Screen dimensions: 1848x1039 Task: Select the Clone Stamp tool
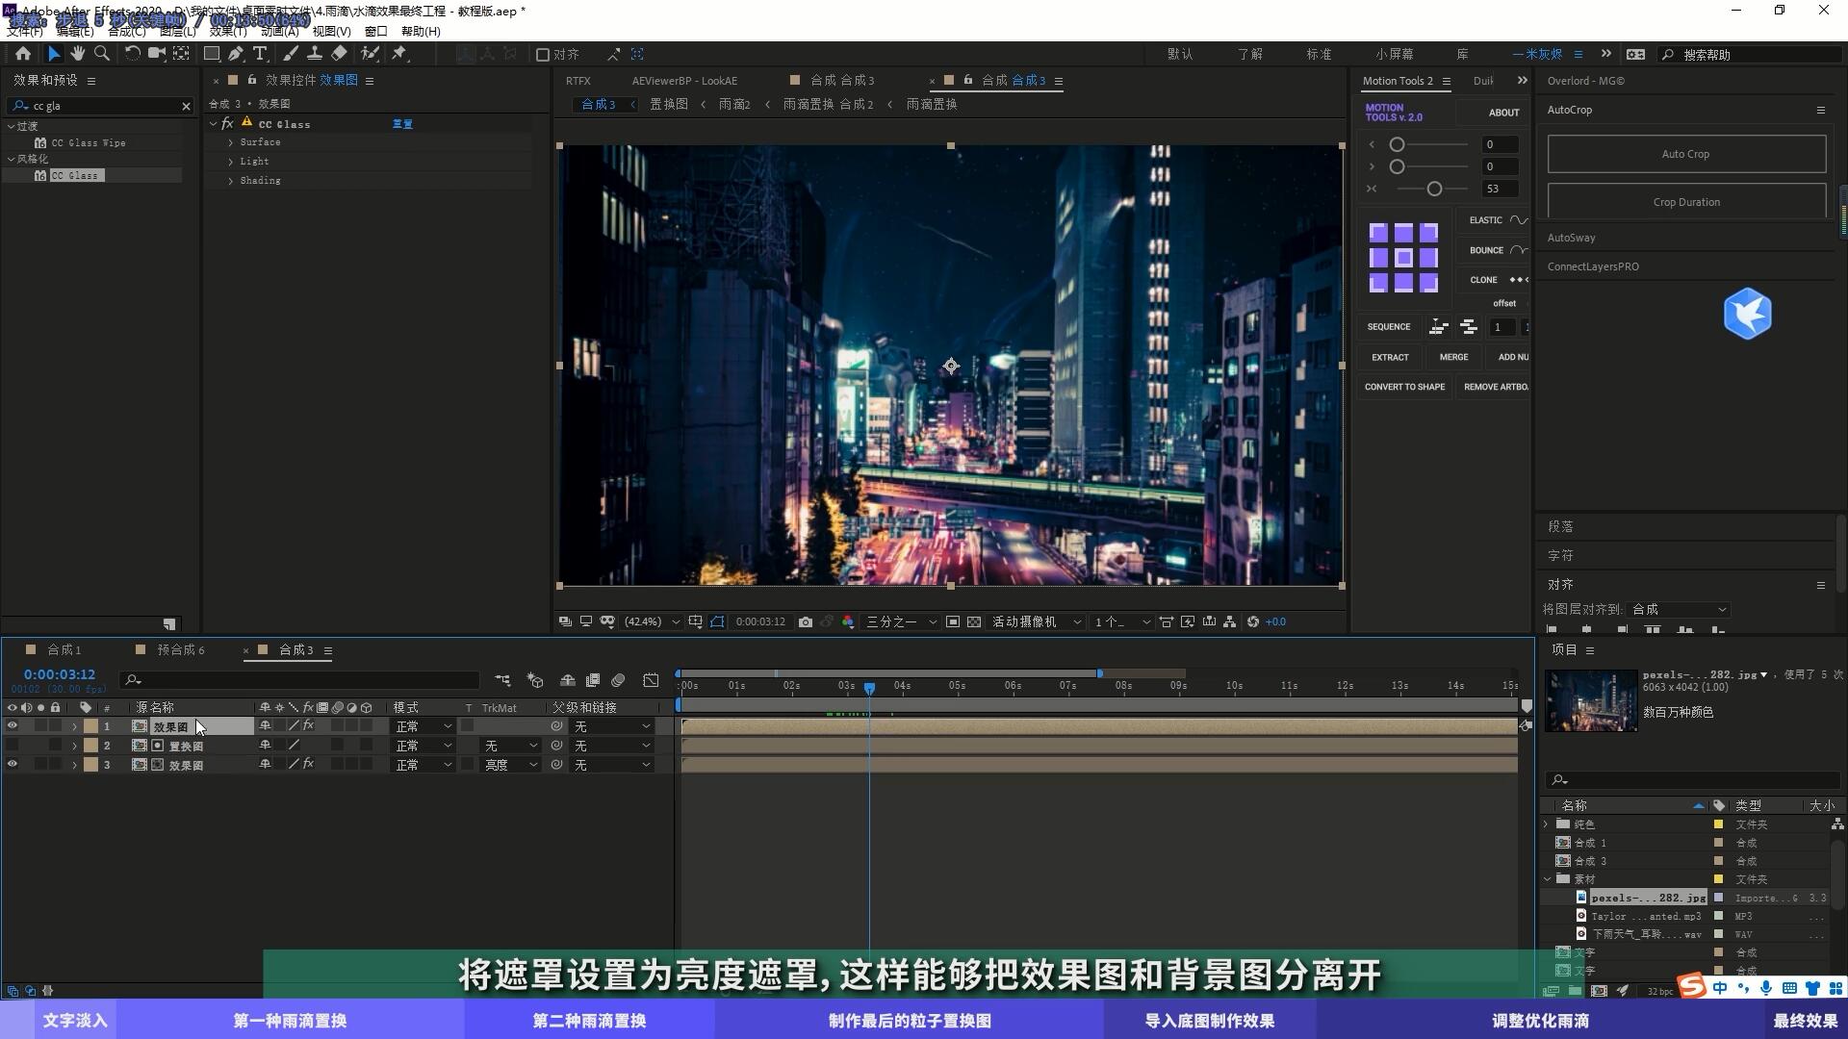tap(314, 54)
